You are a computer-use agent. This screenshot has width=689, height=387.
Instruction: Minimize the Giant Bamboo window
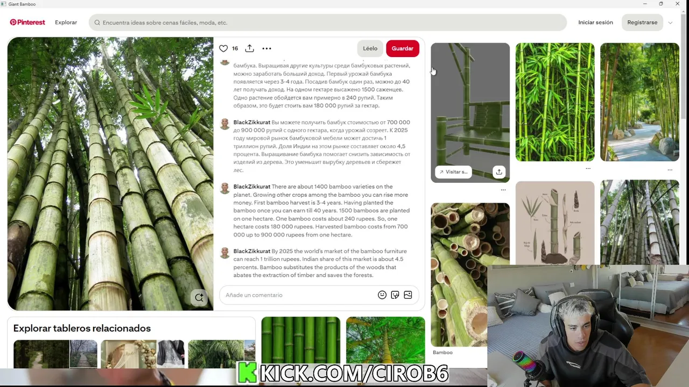coord(645,4)
